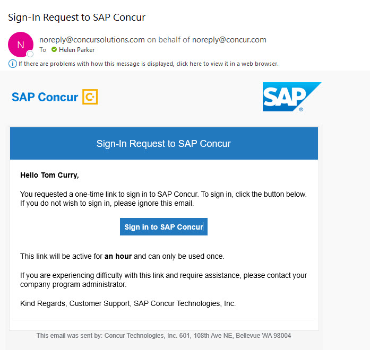
Task: Click the green verified check beside Helen Parker
Action: tap(54, 49)
